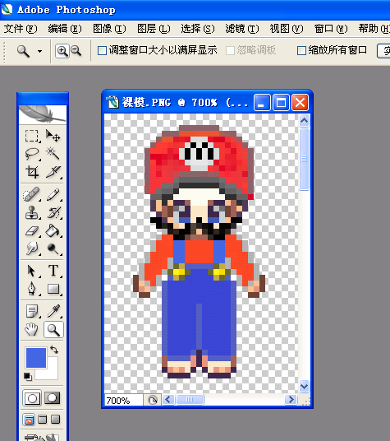Select the Lasso tool
Screen dimensions: 390x441
pyautogui.click(x=32, y=154)
